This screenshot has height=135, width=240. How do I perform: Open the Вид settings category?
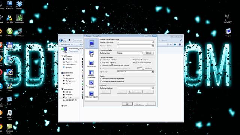point(91,54)
